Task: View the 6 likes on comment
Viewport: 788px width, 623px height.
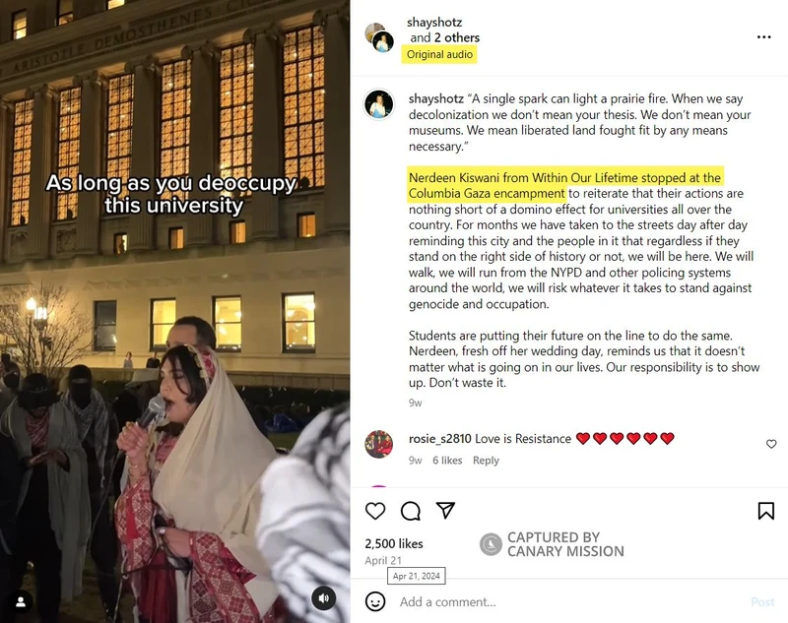Action: (x=447, y=461)
